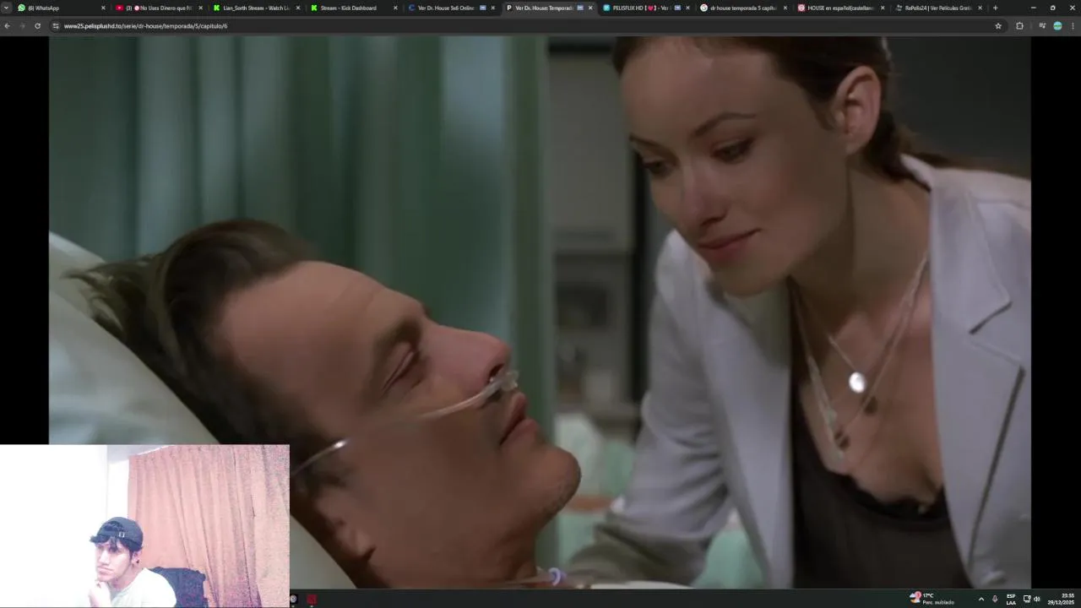The image size is (1081, 608).
Task: Close the 'dr house temporada 5' Google tab
Action: click(x=785, y=8)
